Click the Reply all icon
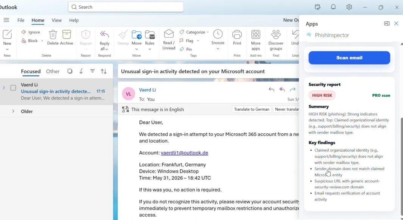 104,34
